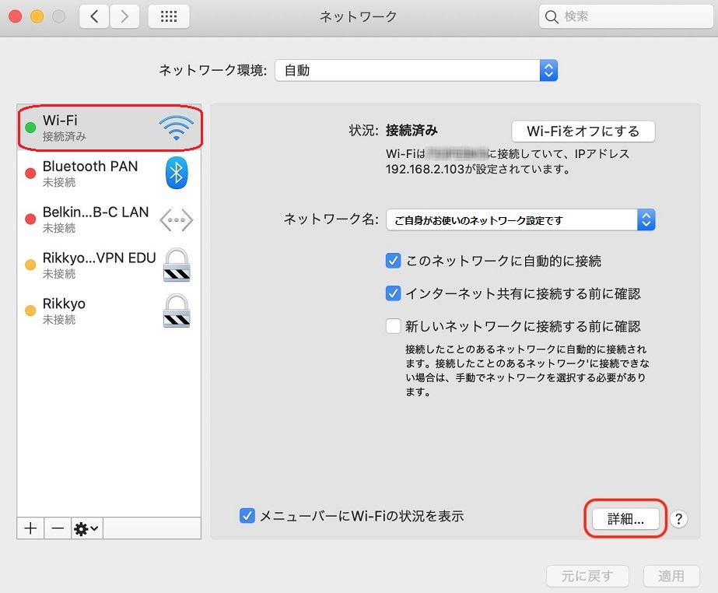Click the Wi-Fiをオフにする button
The width and height of the screenshot is (718, 593).
tap(583, 132)
